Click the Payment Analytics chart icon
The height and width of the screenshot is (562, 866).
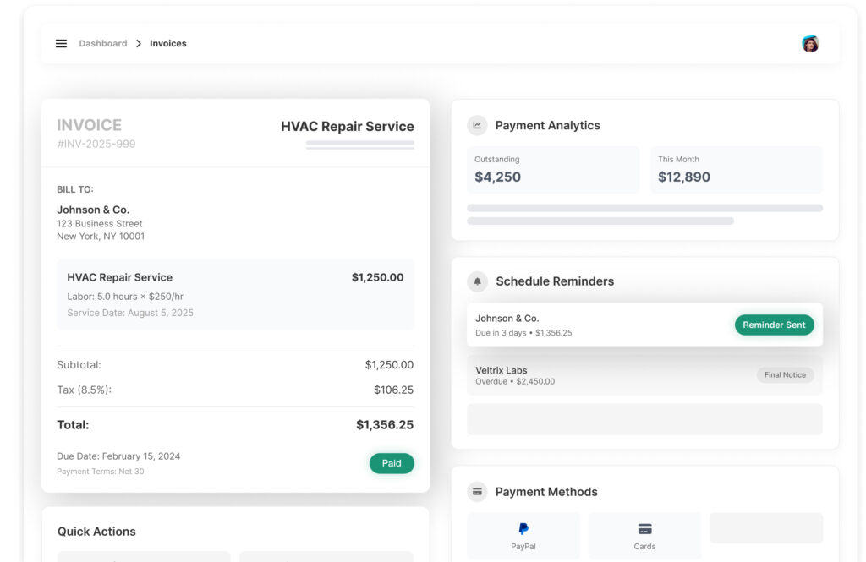tap(477, 125)
